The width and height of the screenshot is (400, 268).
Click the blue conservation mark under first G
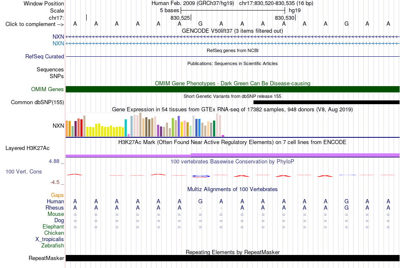coord(201,176)
